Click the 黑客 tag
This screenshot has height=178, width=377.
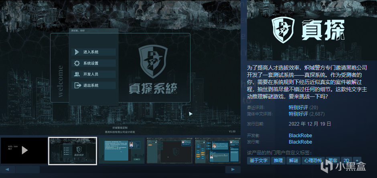tap(332, 161)
